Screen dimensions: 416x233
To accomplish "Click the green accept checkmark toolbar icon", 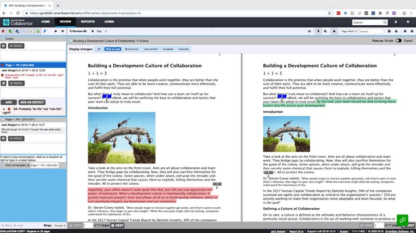I will pyautogui.click(x=38, y=31).
